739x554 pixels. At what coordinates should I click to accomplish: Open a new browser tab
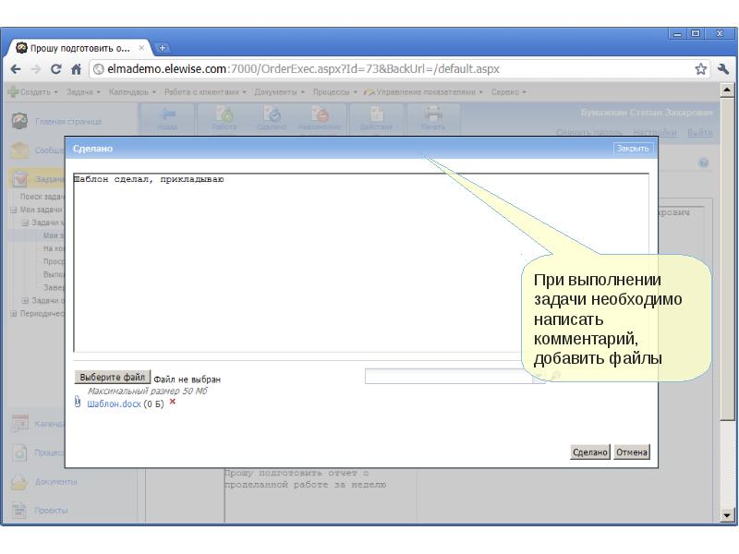click(x=164, y=48)
